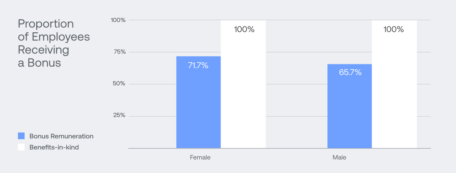This screenshot has height=173, width=456.
Task: Click the chart title about bonus proportion
Action: (x=54, y=43)
